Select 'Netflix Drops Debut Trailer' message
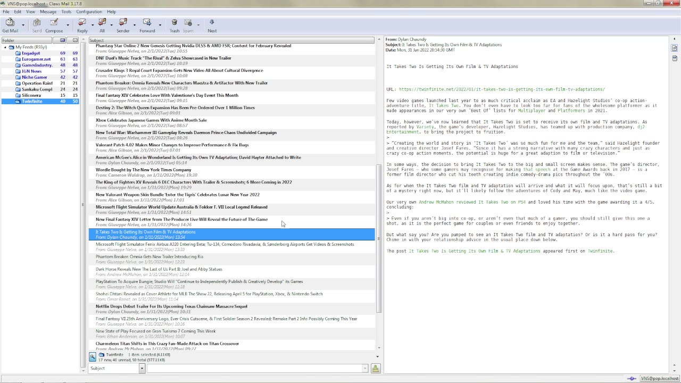681x383 pixels. pyautogui.click(x=231, y=309)
